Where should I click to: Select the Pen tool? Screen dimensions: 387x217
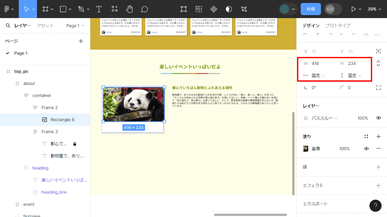[81, 9]
